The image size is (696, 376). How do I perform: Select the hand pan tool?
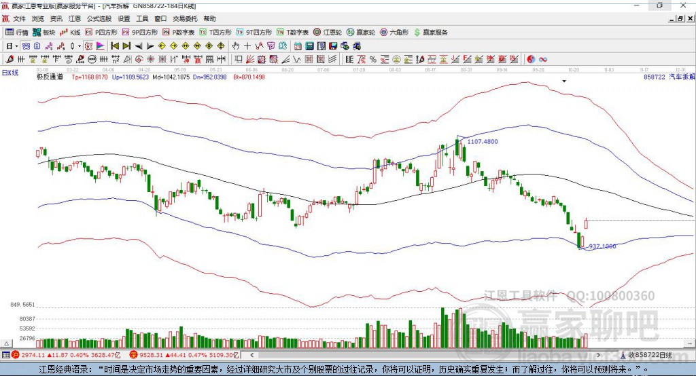tap(235, 45)
